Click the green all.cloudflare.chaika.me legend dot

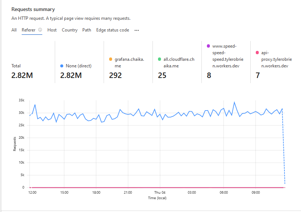coord(160,59)
